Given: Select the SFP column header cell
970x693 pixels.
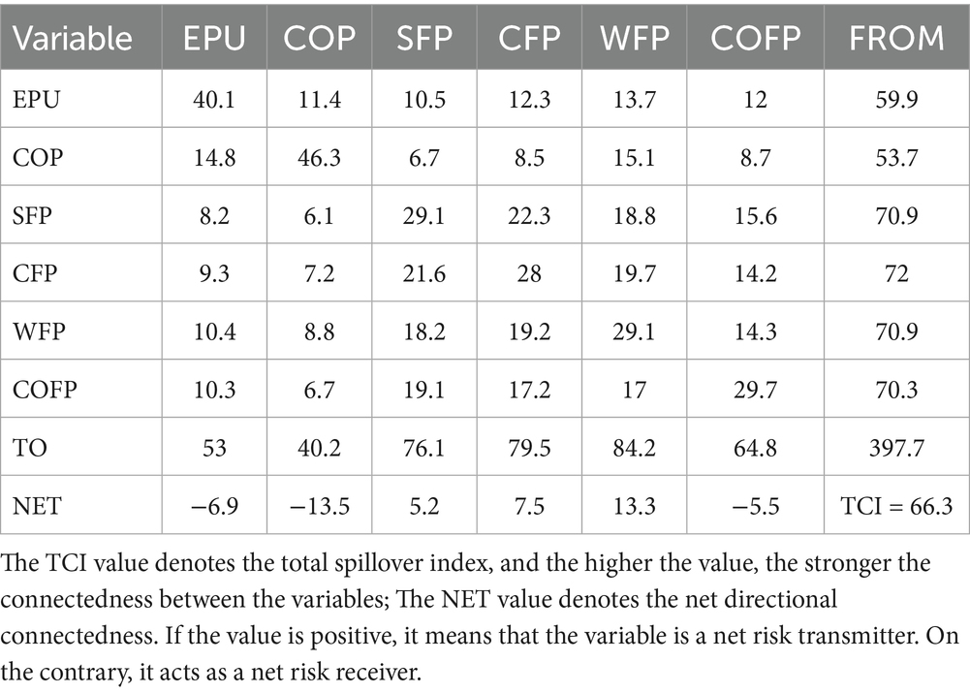Looking at the screenshot, I should coord(425,38).
